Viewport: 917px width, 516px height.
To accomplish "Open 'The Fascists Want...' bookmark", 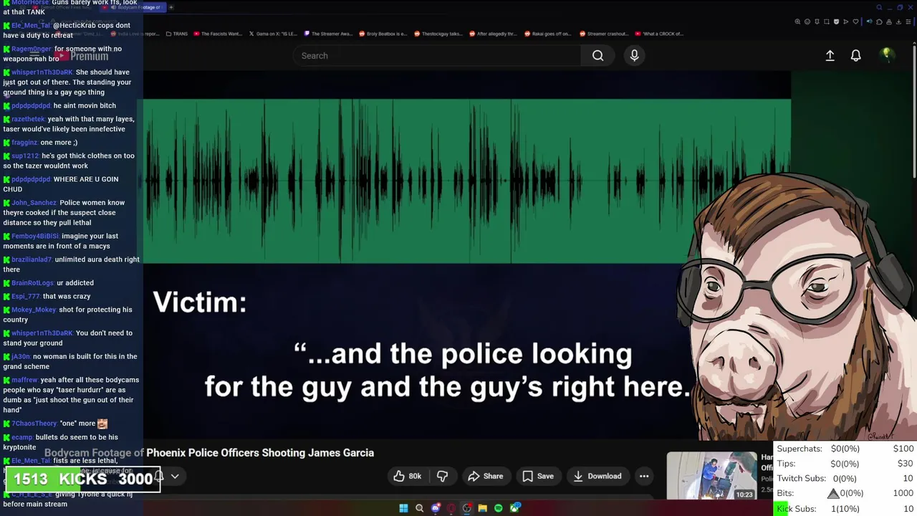I will click(x=218, y=34).
